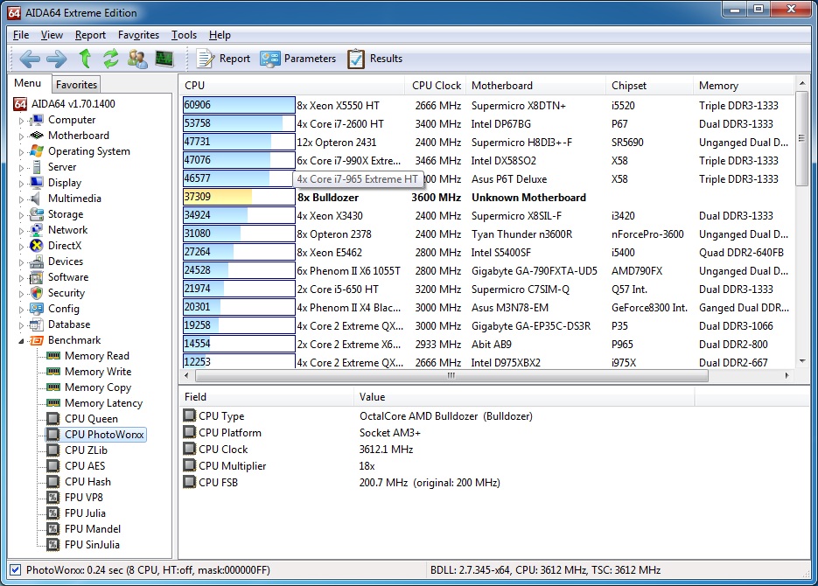Open the View menu
The image size is (818, 586).
pyautogui.click(x=52, y=35)
